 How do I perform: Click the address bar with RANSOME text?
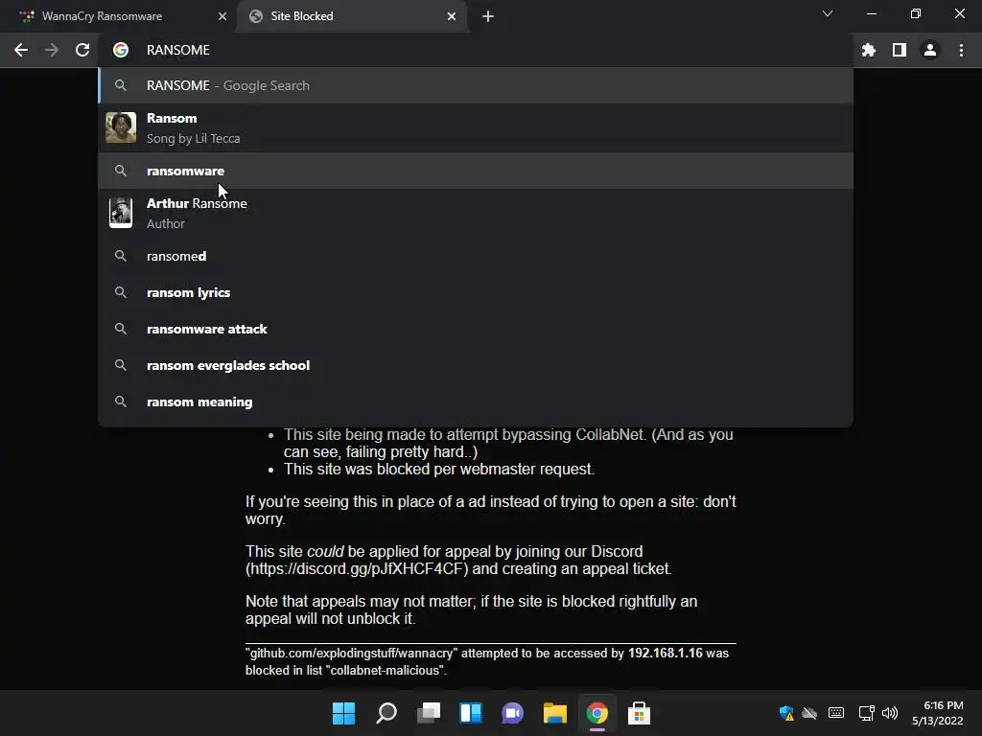pyautogui.click(x=476, y=50)
